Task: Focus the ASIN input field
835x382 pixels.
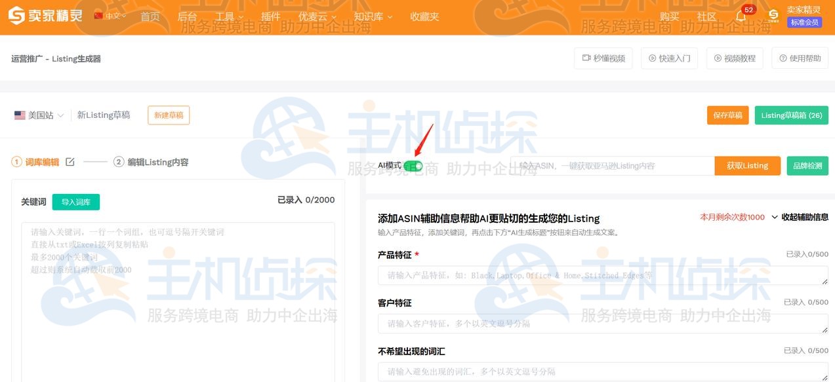Action: [613, 166]
